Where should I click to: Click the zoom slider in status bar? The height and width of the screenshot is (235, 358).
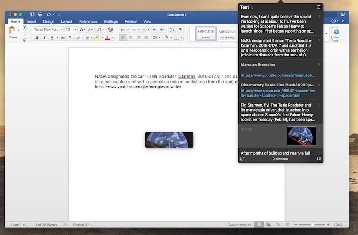(313, 225)
